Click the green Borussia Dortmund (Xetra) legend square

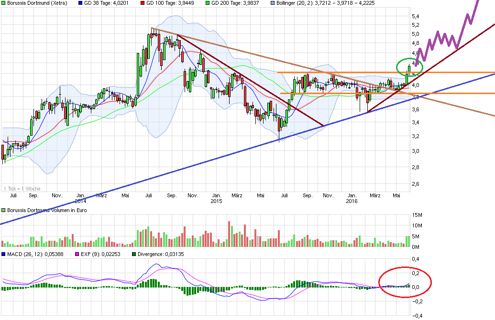pos(3,3)
